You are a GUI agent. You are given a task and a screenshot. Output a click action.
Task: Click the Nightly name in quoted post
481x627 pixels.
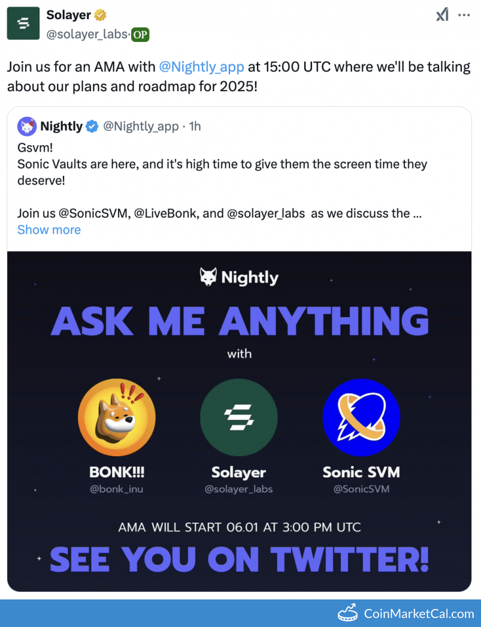click(61, 126)
